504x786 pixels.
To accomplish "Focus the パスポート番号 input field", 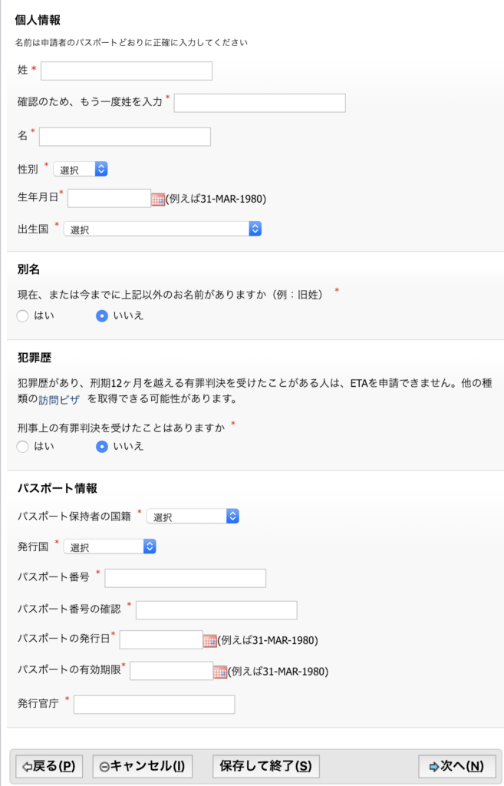I will coord(186,578).
